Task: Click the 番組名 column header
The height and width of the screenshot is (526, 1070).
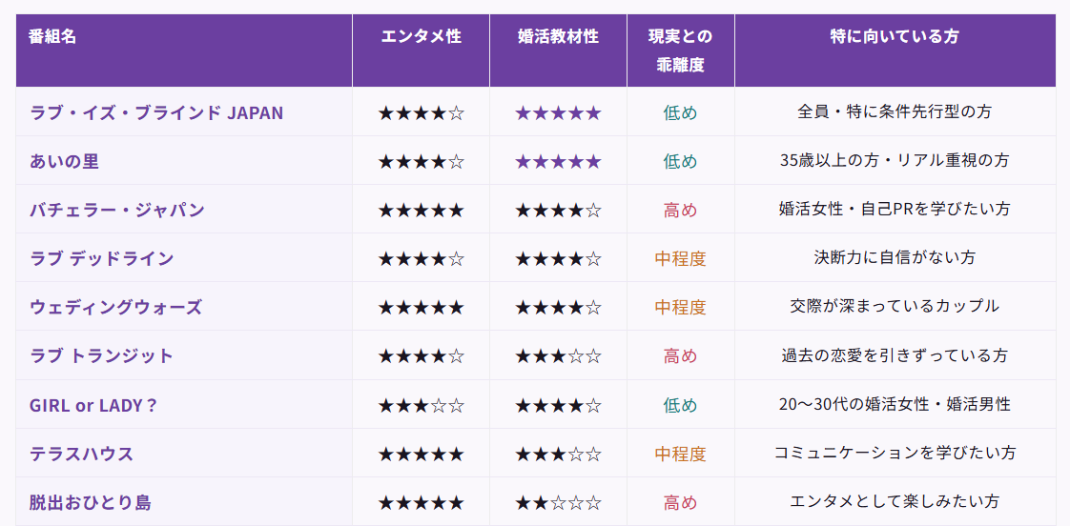Action: pyautogui.click(x=53, y=37)
